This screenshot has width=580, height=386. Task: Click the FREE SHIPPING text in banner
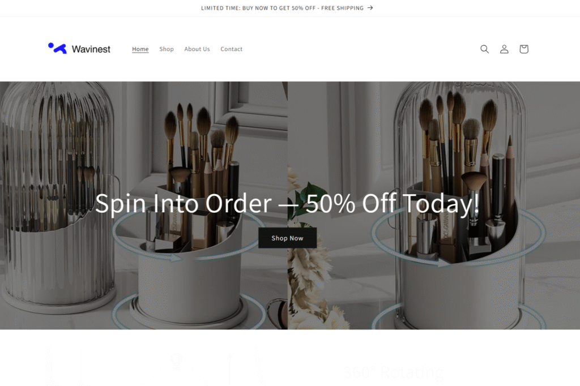point(342,8)
